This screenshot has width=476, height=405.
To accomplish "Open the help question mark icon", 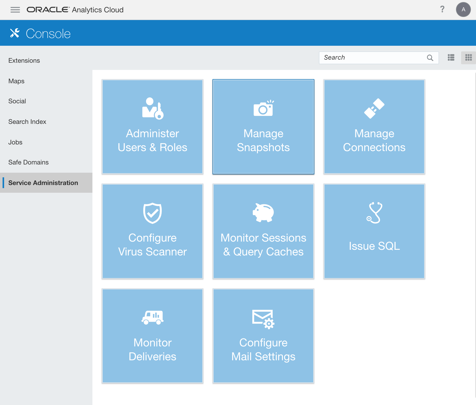I will (442, 10).
